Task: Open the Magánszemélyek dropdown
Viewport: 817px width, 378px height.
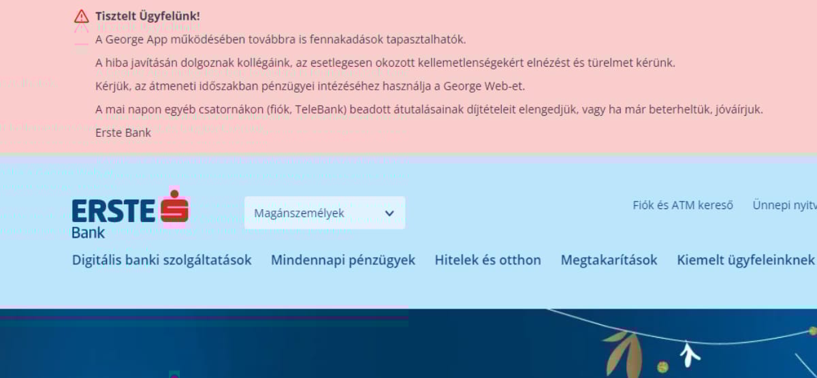Action: (325, 213)
